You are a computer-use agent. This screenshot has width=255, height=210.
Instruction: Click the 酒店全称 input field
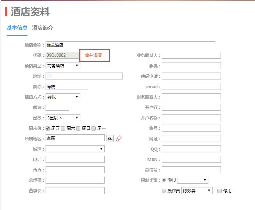pos(130,45)
